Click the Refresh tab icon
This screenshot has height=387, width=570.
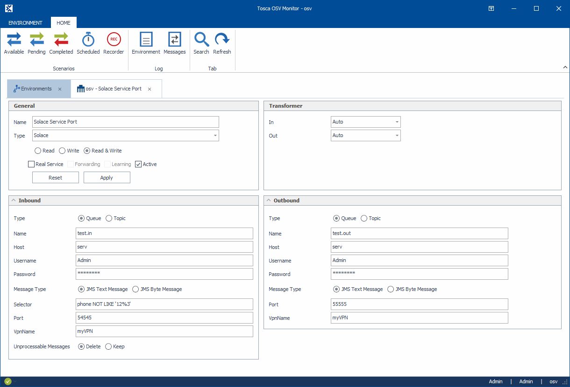[222, 43]
